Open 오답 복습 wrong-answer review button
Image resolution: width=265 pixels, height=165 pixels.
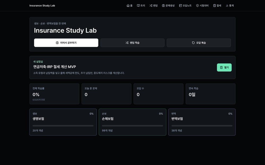pos(199,43)
